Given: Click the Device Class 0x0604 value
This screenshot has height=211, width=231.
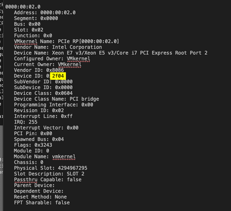Looking at the screenshot, I should pos(64,93).
